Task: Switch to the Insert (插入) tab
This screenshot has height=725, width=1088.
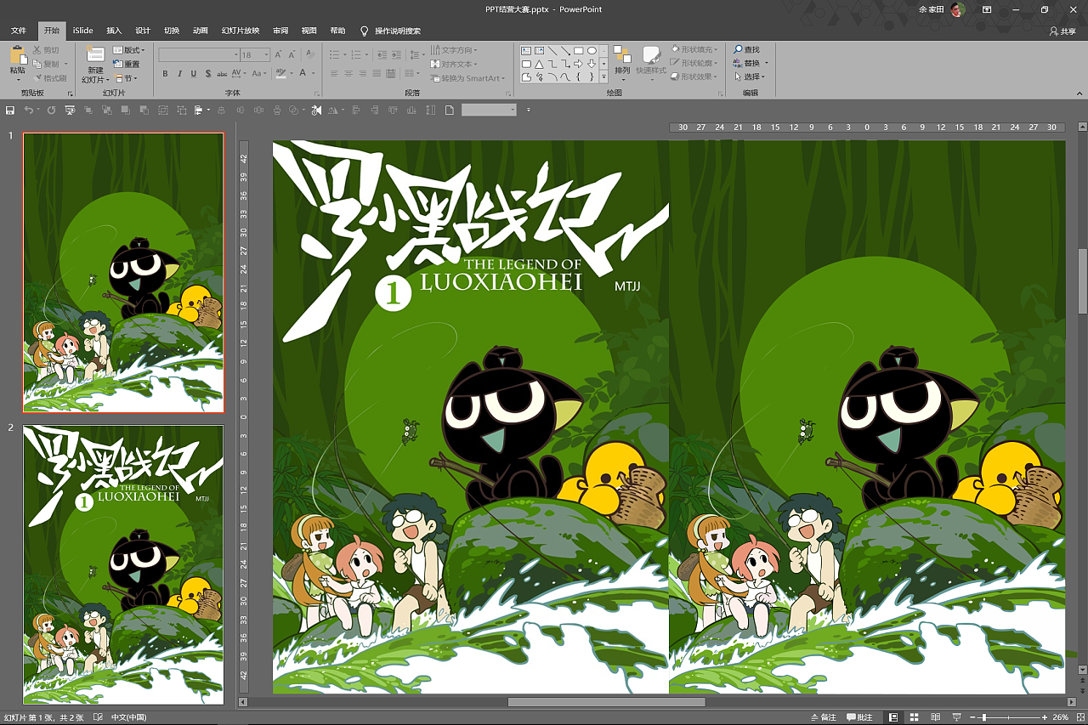Action: [x=114, y=31]
